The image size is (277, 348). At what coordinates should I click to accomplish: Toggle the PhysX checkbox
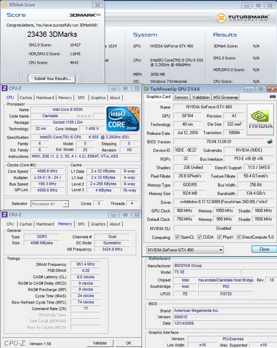click(x=219, y=237)
